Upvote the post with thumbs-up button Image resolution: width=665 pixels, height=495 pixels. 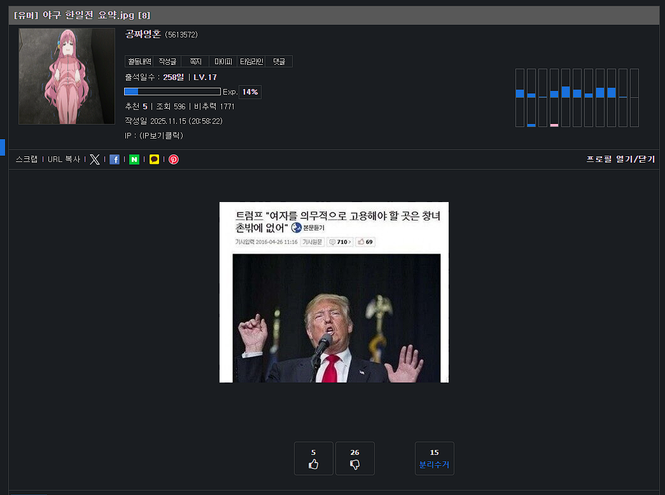[313, 459]
